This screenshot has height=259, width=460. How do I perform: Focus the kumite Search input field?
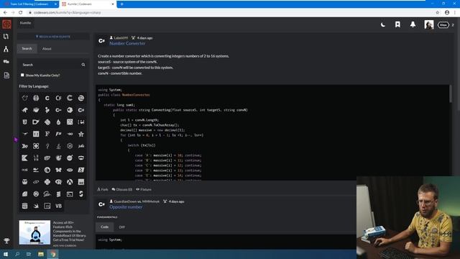coord(50,65)
